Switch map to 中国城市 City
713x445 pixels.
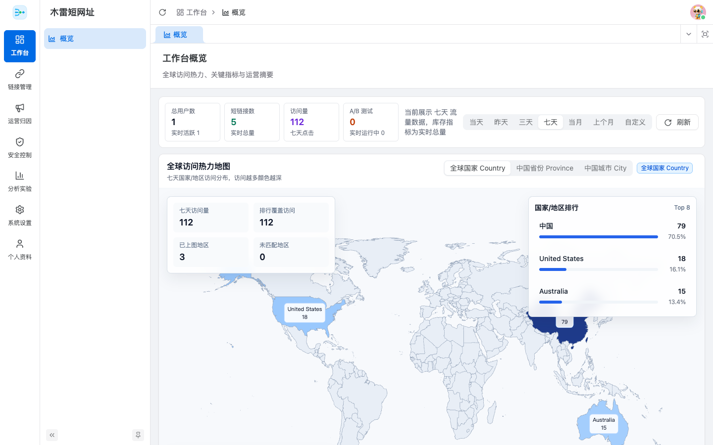point(605,168)
